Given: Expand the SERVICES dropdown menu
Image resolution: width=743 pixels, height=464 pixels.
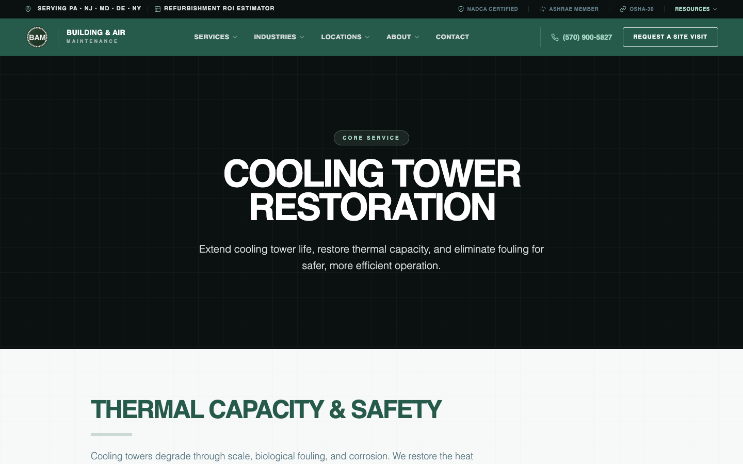Looking at the screenshot, I should point(215,37).
